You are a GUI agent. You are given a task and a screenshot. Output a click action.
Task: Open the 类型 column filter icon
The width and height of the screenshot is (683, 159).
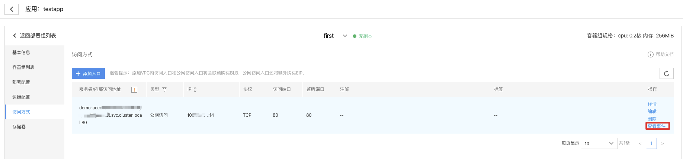pos(164,90)
